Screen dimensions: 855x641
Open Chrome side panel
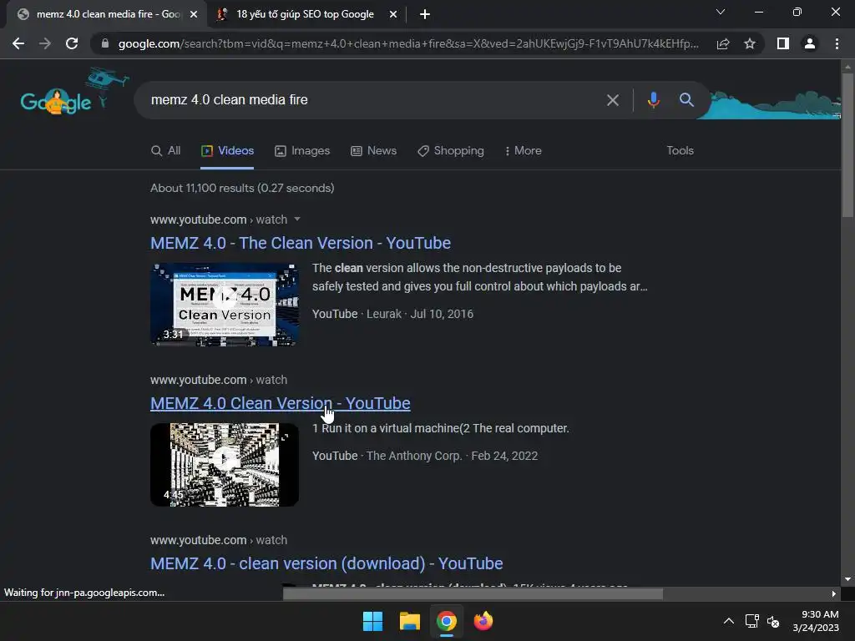(783, 43)
